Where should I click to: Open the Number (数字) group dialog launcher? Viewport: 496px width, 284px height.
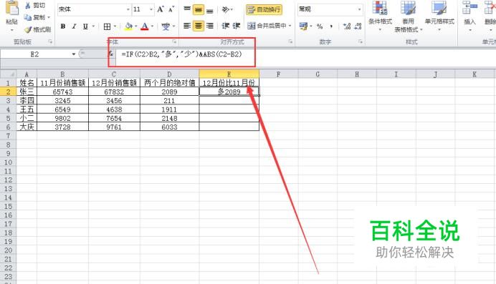[360, 41]
